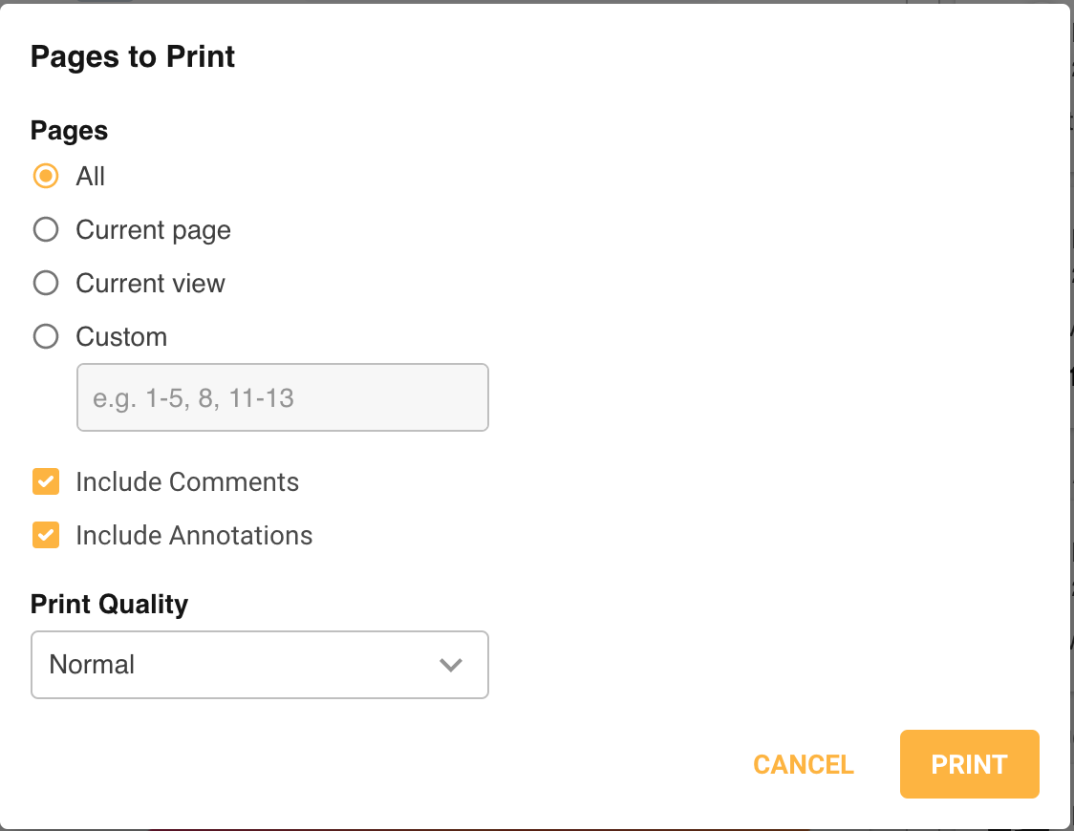
Task: Uncheck the Include Comments checkbox
Action: [46, 481]
